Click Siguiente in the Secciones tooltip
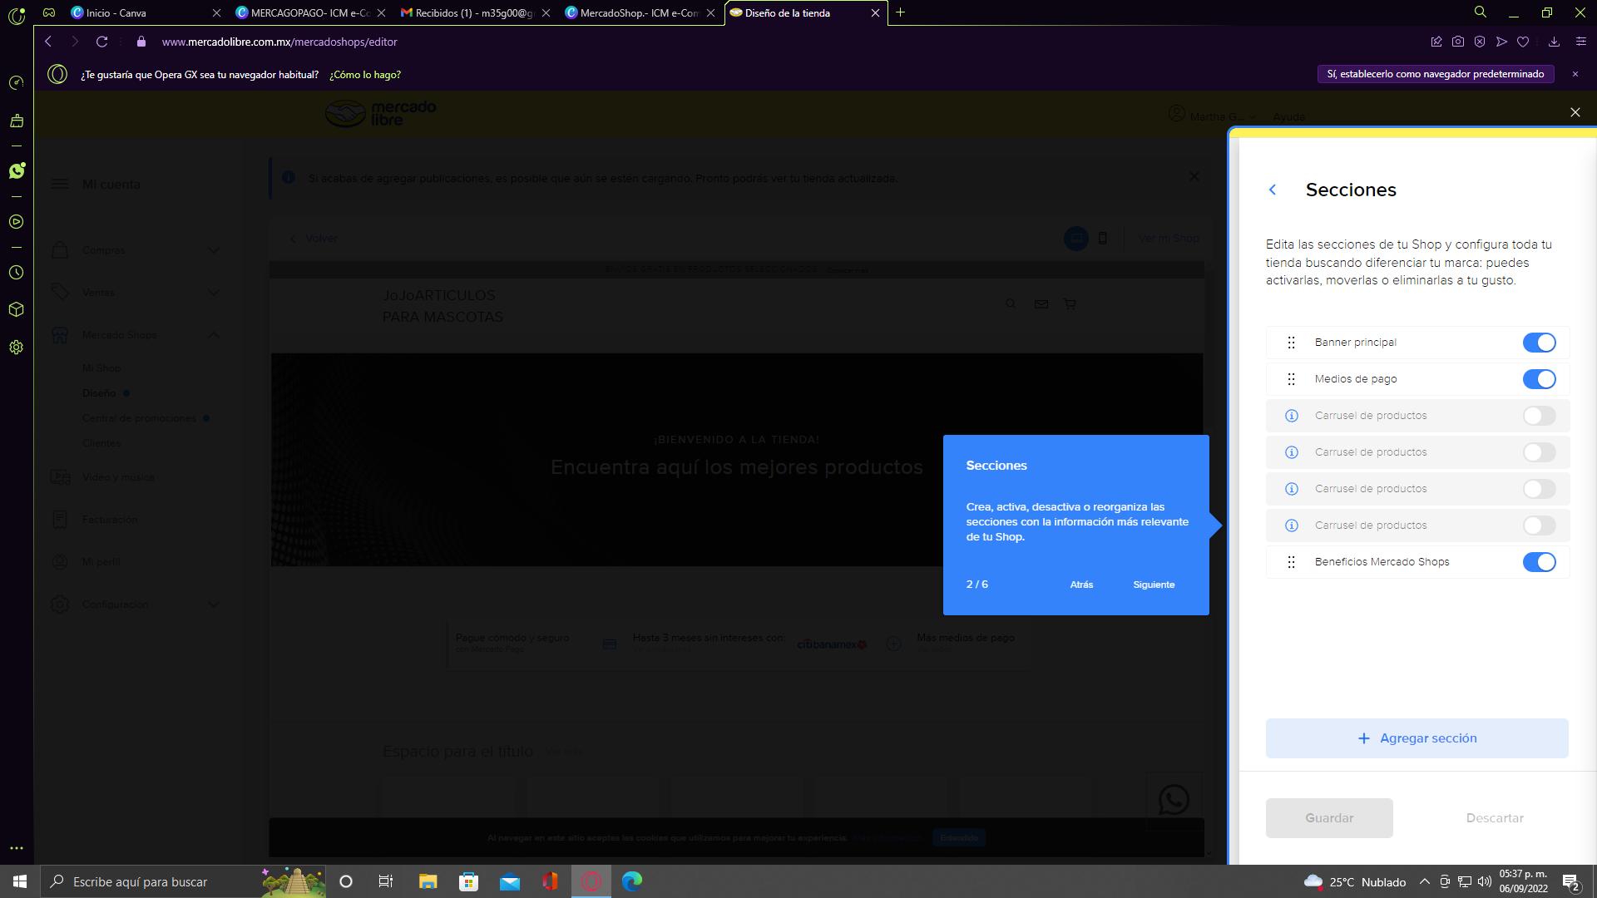 1153,585
